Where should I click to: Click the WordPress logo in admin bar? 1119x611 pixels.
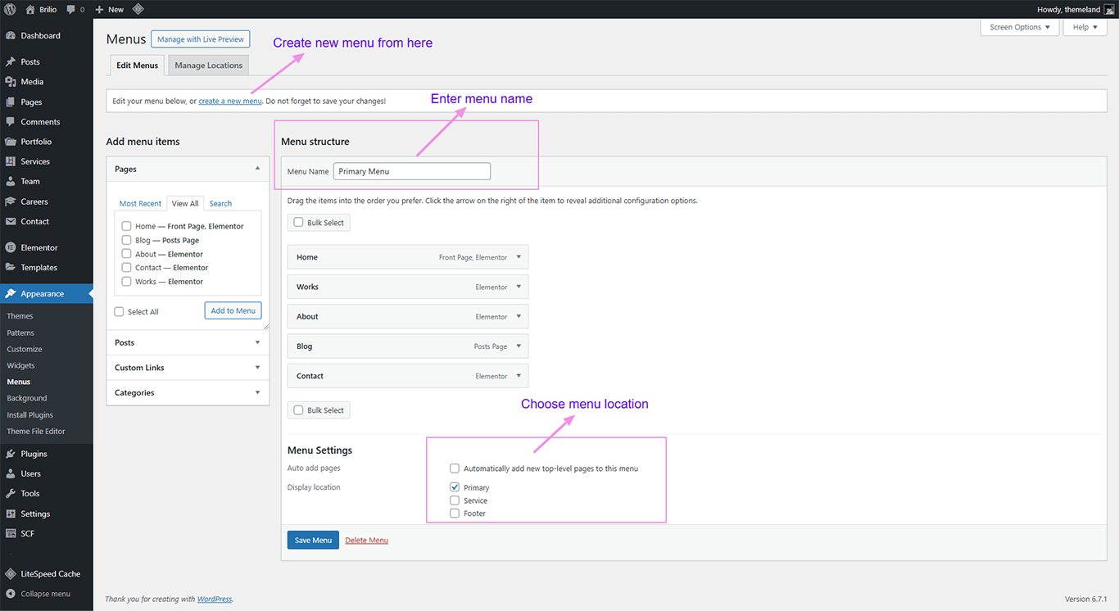[10, 9]
